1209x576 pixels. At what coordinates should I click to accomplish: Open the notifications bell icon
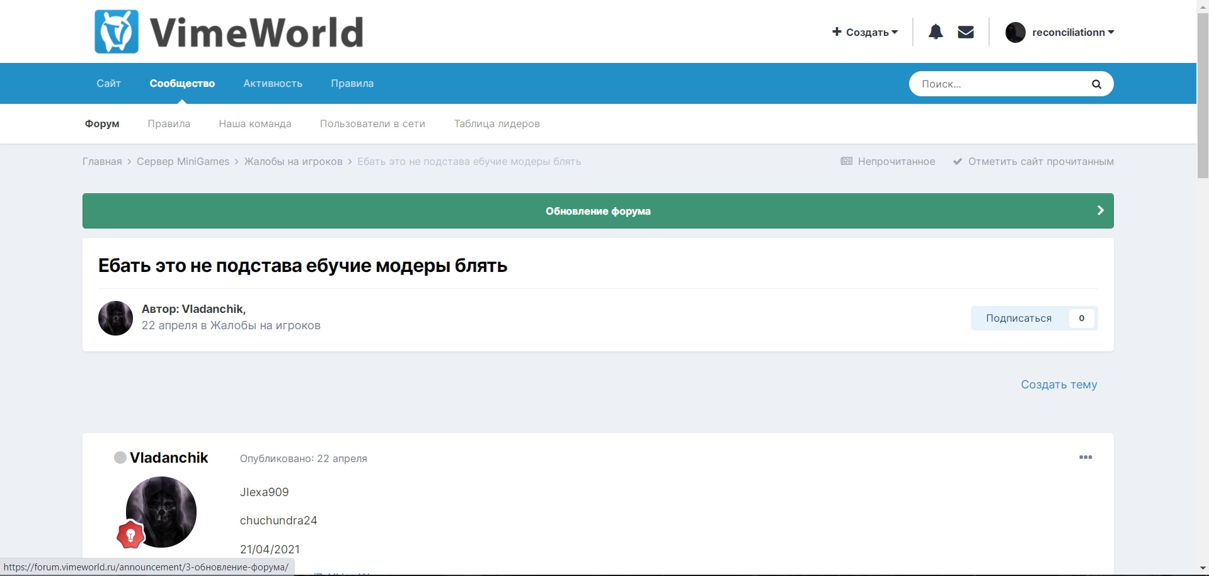tap(935, 31)
